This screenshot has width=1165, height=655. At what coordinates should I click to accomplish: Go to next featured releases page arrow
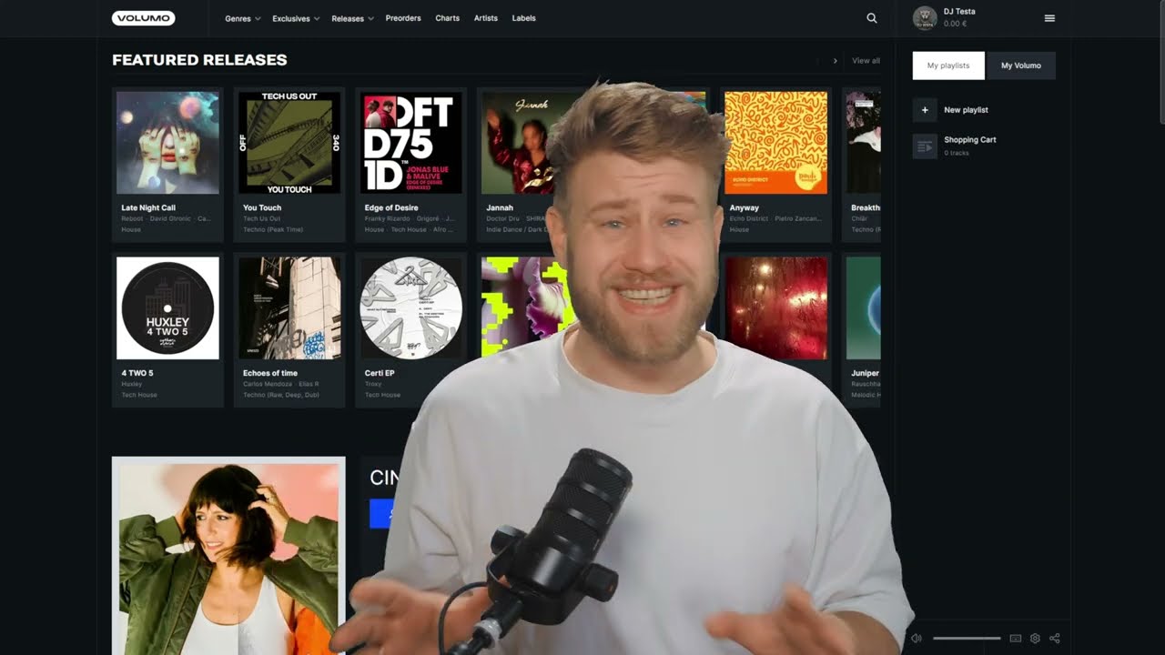click(835, 61)
